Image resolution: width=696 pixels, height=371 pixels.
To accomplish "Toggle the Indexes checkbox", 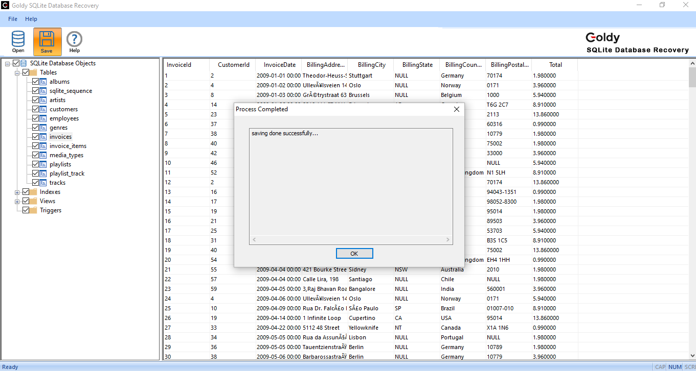I will pyautogui.click(x=26, y=192).
